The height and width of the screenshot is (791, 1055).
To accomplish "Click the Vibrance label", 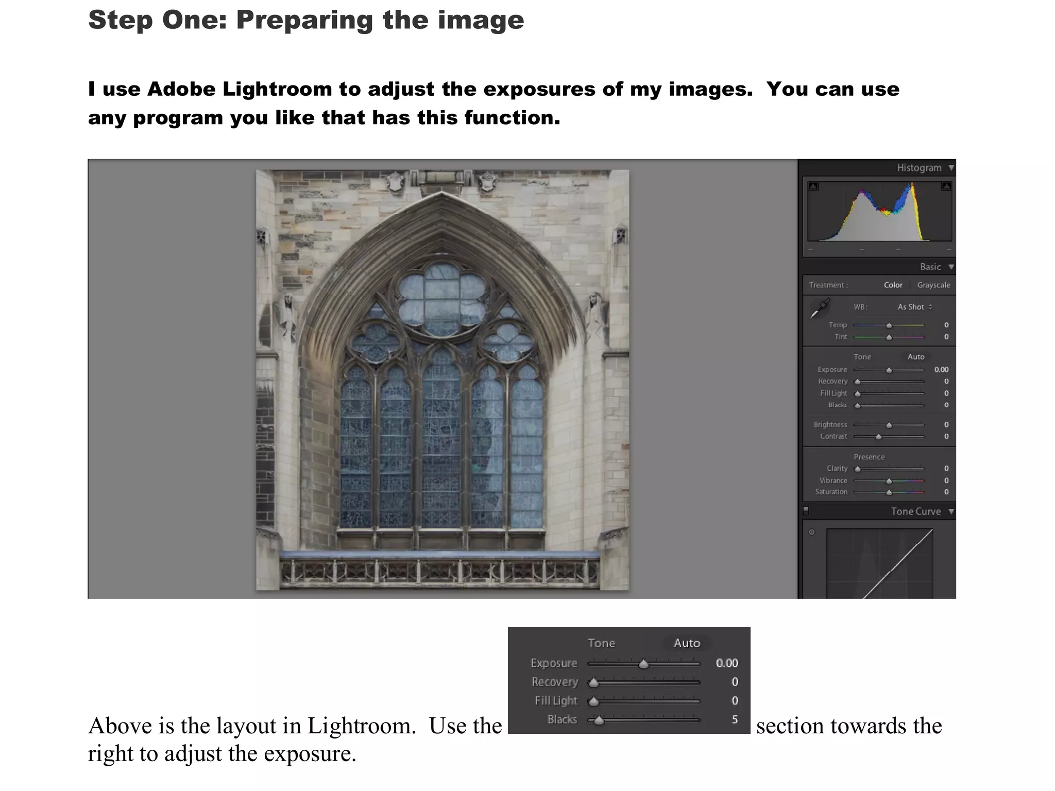I will coord(833,480).
